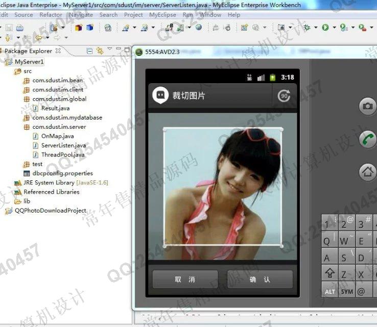Open the MyEclipse menu
377x327 pixels.
pos(162,15)
